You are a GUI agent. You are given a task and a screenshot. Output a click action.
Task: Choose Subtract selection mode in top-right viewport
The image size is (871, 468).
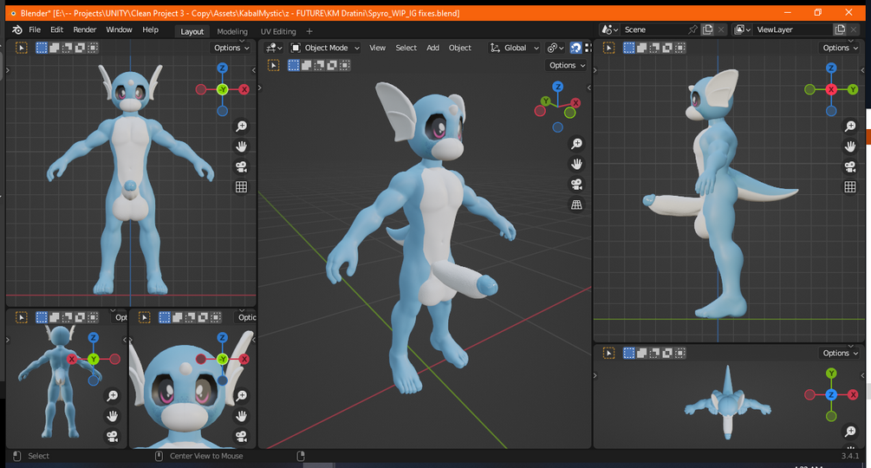654,48
